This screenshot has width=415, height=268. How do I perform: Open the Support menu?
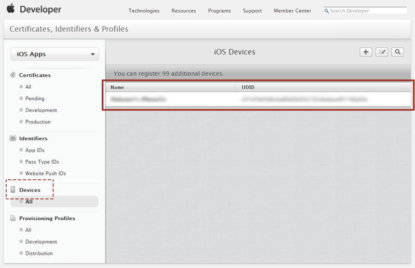pyautogui.click(x=252, y=11)
